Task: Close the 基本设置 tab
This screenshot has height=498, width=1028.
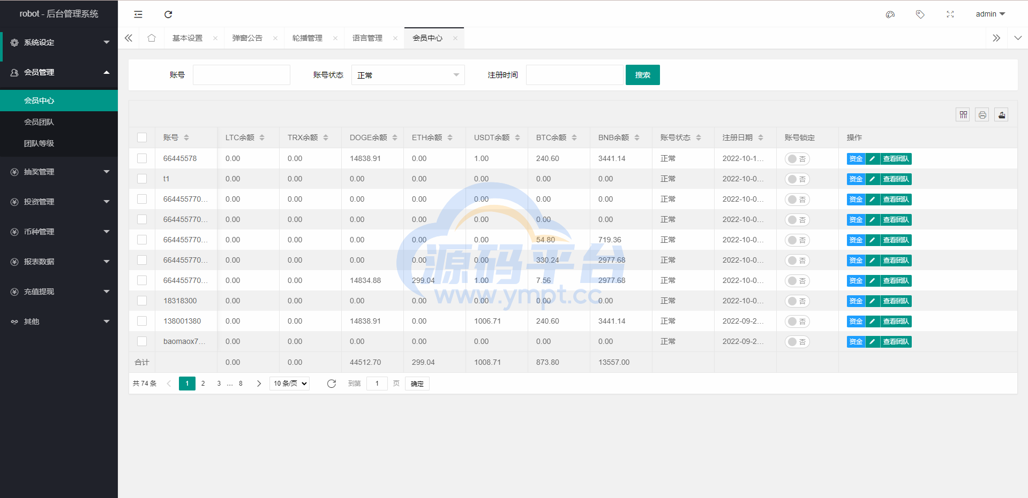Action: pos(215,38)
